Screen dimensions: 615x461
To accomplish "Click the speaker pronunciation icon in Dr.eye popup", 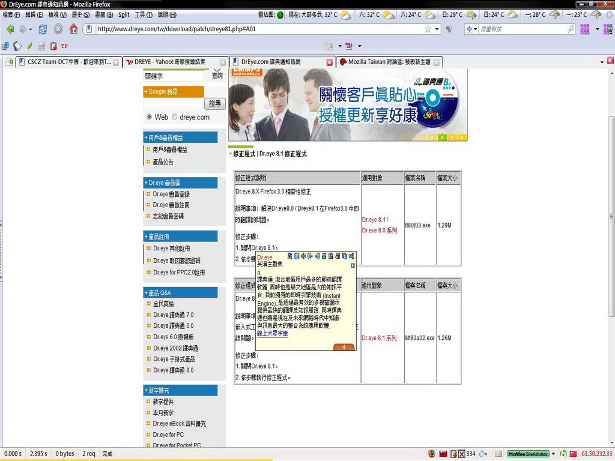I will [304, 256].
